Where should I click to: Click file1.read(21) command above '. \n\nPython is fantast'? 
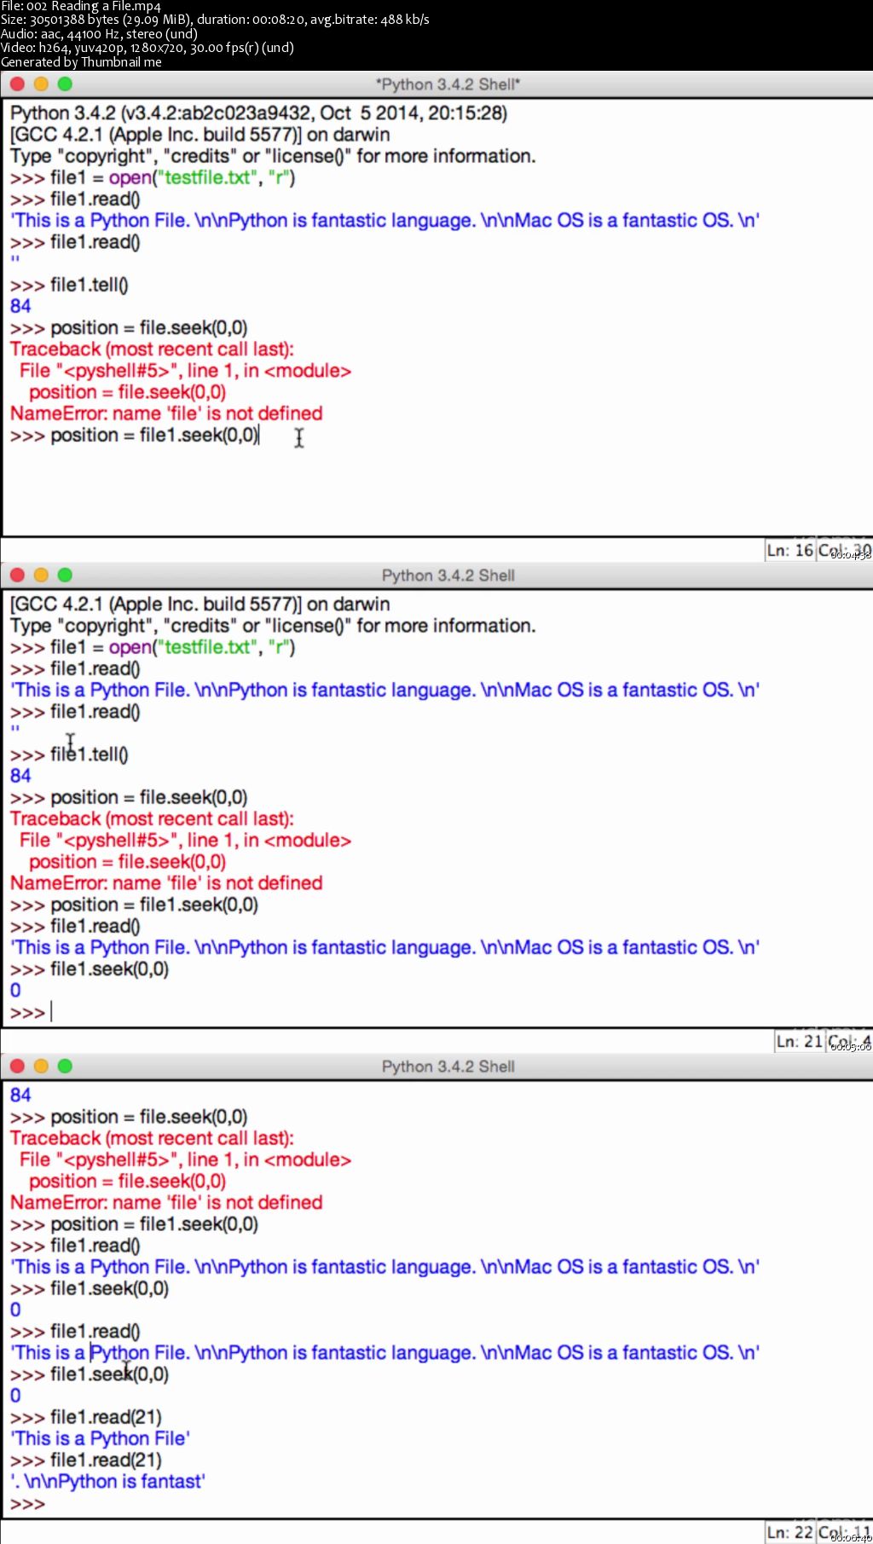(x=106, y=1460)
